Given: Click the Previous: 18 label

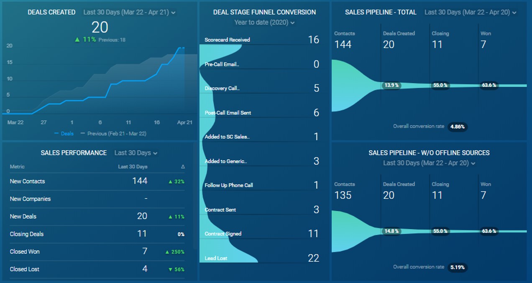Looking at the screenshot, I should click(x=112, y=40).
